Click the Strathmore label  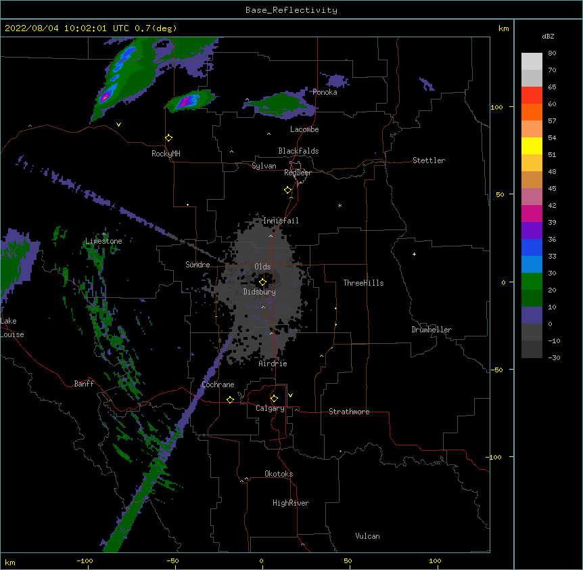tap(349, 412)
